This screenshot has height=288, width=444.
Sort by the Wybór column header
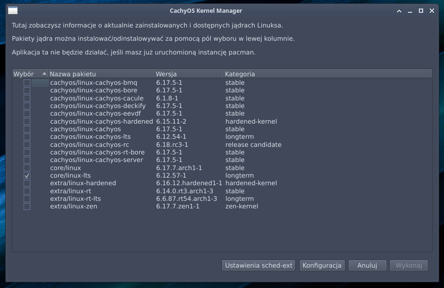tap(30, 74)
